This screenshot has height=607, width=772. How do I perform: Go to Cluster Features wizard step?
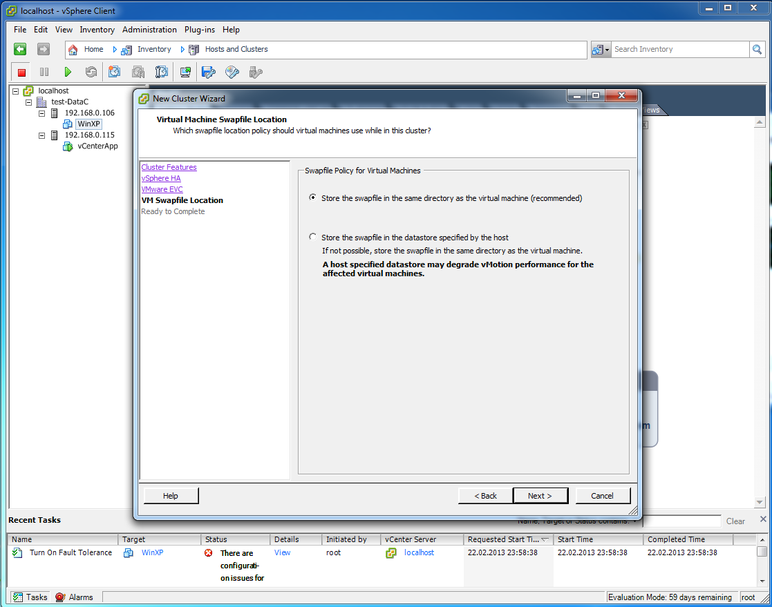pos(169,167)
